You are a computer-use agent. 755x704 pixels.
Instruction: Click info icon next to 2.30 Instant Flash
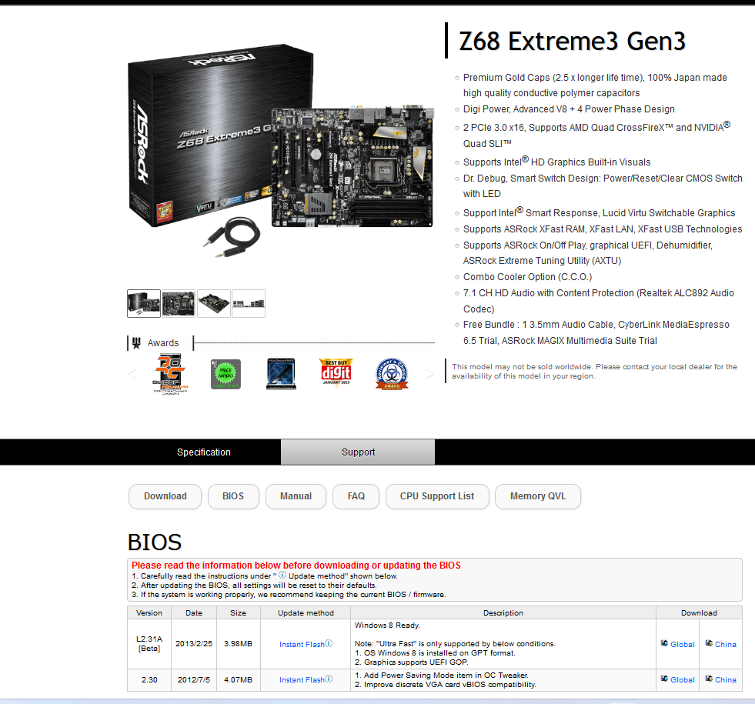click(329, 679)
